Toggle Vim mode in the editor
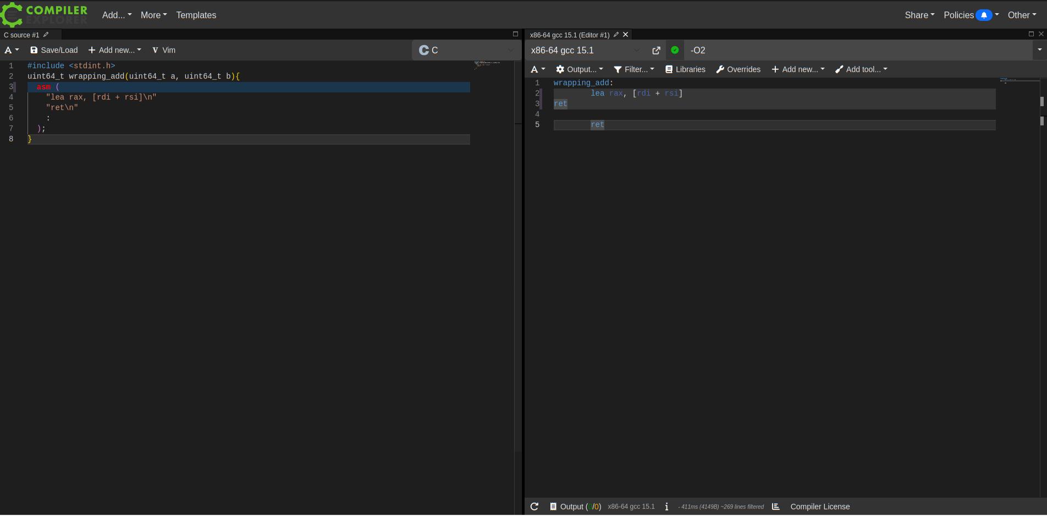Viewport: 1047px width, 517px height. pos(164,50)
